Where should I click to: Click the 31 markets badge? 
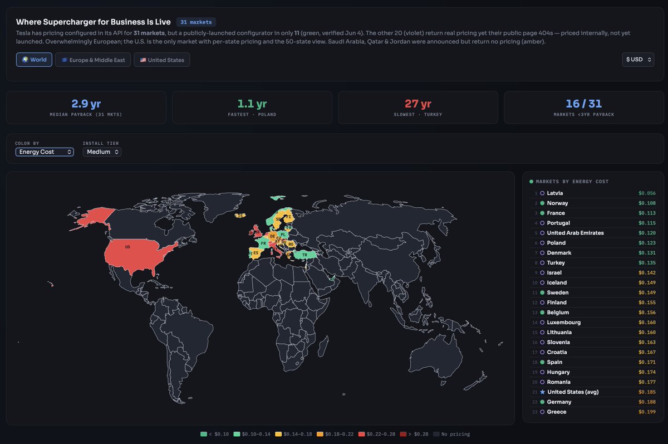point(197,22)
